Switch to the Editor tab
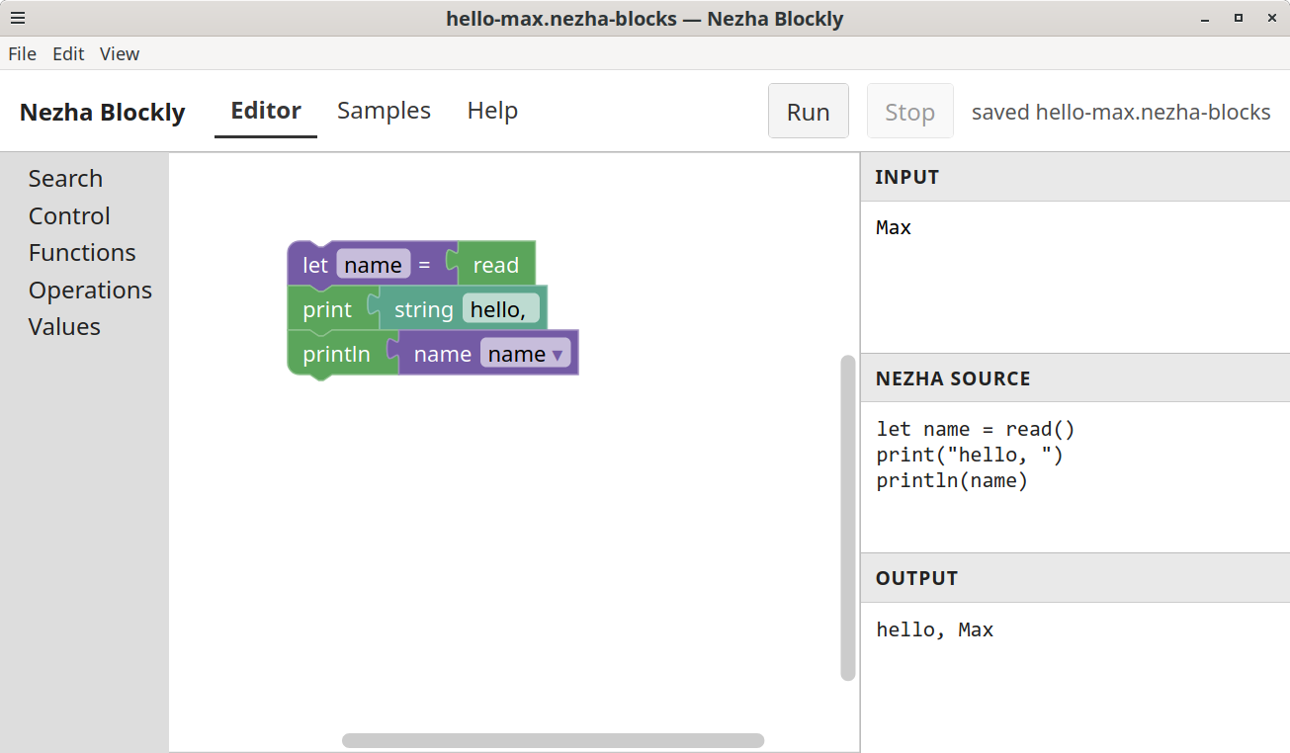Image resolution: width=1290 pixels, height=753 pixels. click(266, 111)
